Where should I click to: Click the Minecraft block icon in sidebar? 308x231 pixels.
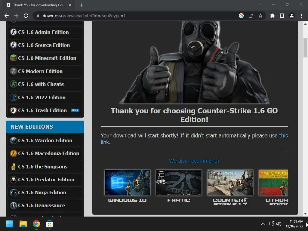[x=13, y=58]
